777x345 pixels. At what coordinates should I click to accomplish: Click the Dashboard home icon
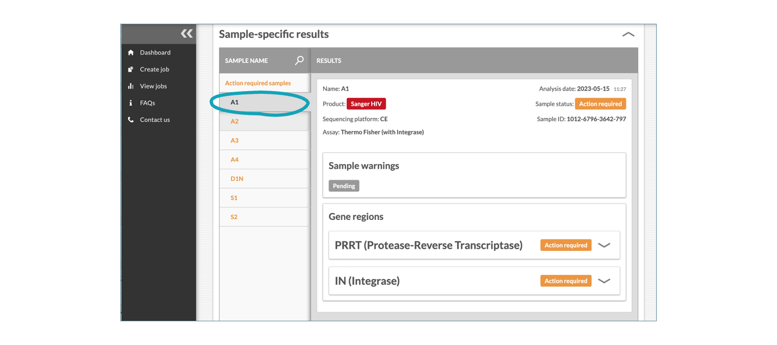coord(131,52)
